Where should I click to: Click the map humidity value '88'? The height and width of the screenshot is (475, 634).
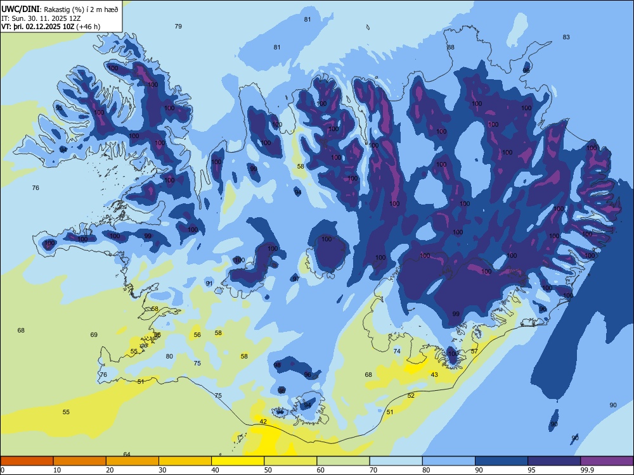[x=450, y=47]
